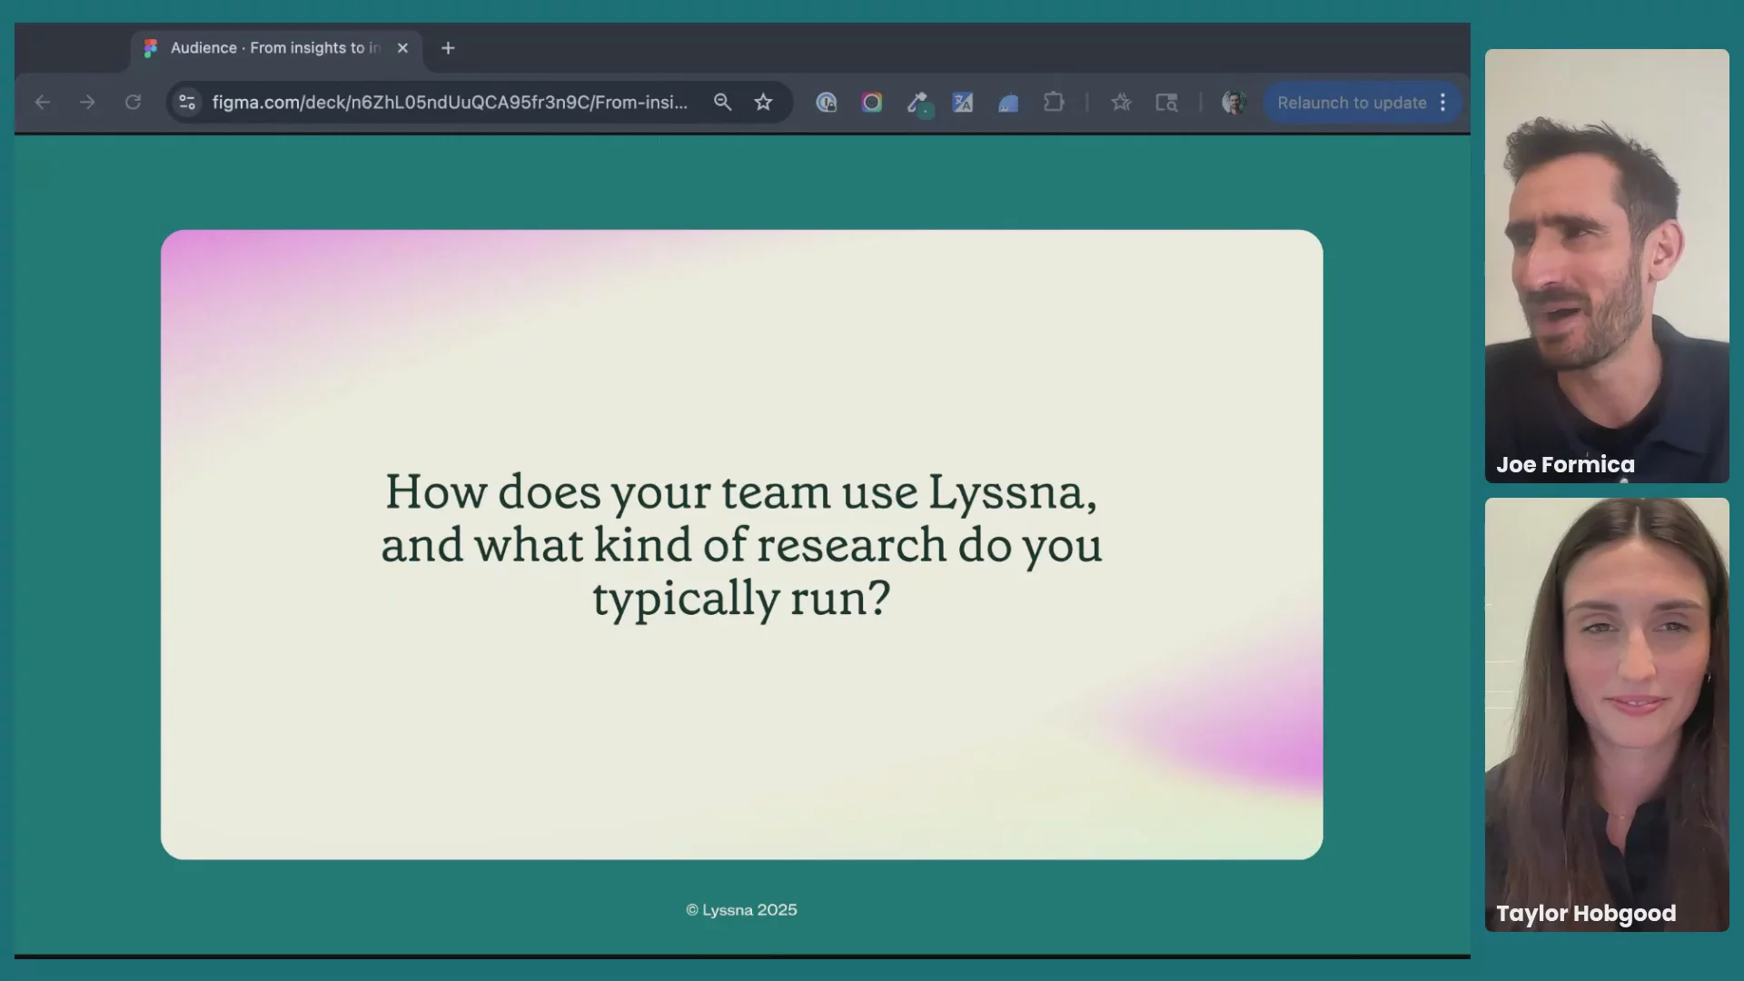Open the password manager extension icon
This screenshot has width=1744, height=981.
(x=827, y=103)
